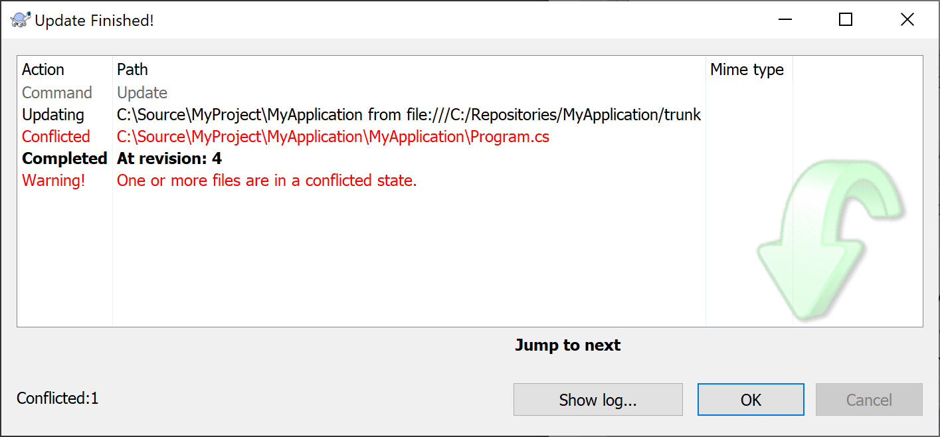Close the Update Finished window
Viewport: 940px width, 437px height.
pyautogui.click(x=907, y=20)
